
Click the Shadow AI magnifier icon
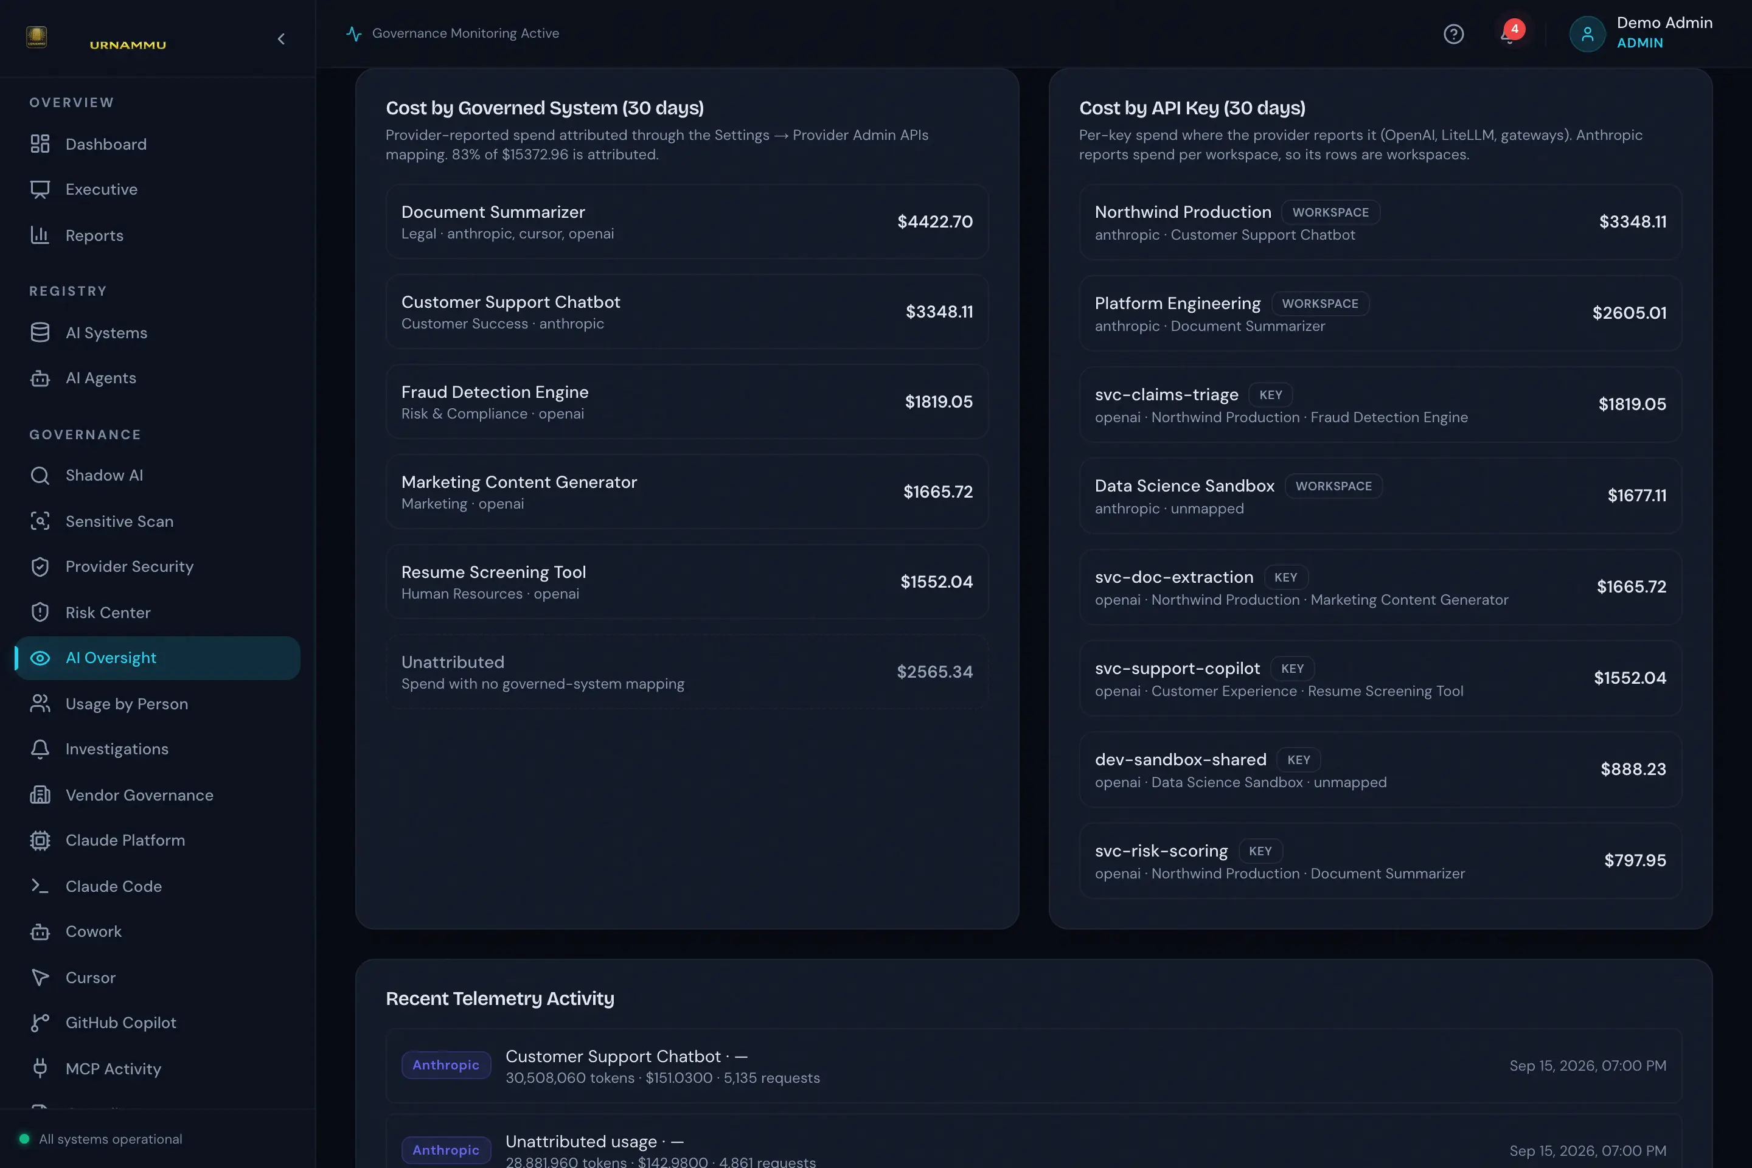point(40,475)
